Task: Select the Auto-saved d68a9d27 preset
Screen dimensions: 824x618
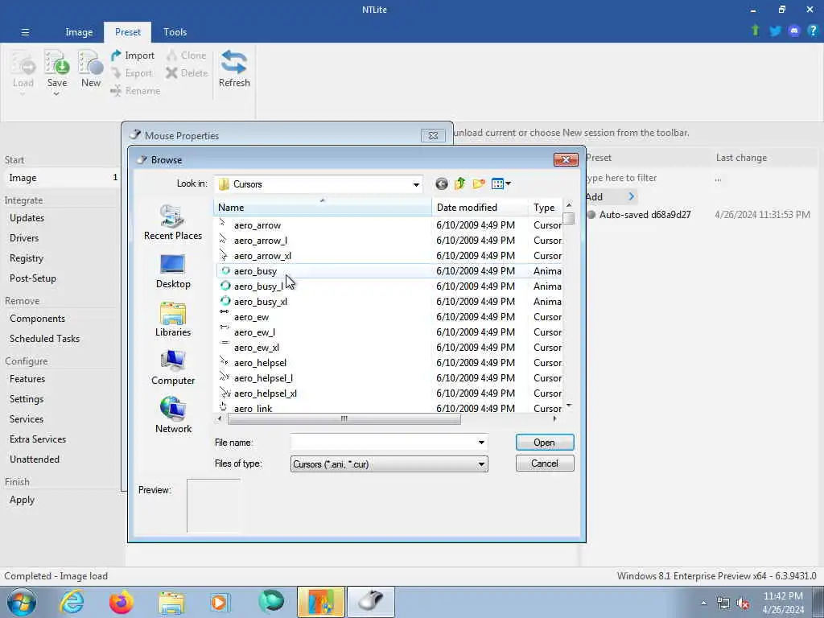Action: 645,214
